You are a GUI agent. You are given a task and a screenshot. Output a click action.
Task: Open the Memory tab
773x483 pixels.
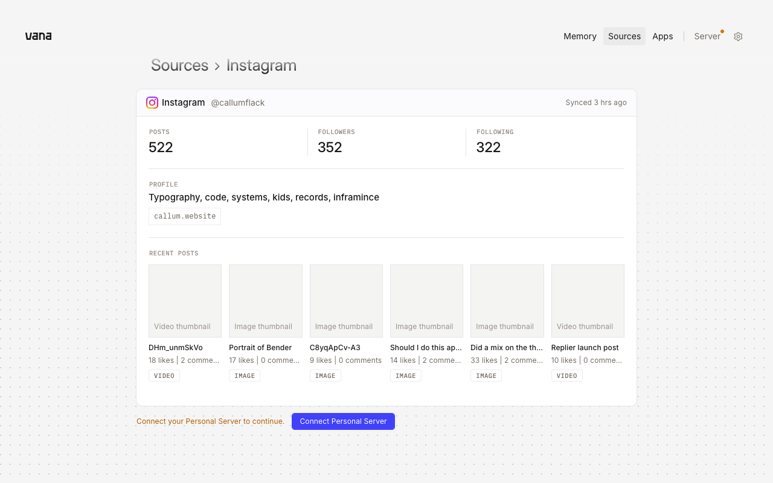(x=580, y=36)
